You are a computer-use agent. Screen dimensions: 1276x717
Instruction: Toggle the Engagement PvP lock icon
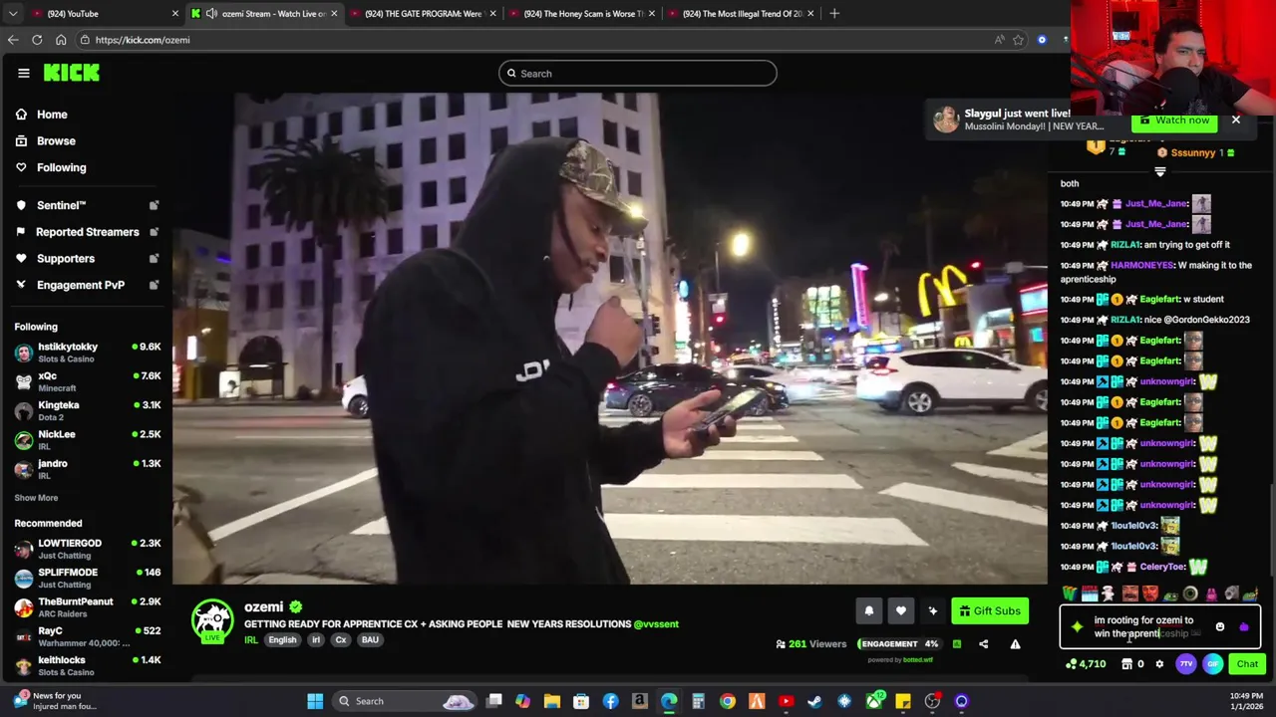click(x=154, y=285)
